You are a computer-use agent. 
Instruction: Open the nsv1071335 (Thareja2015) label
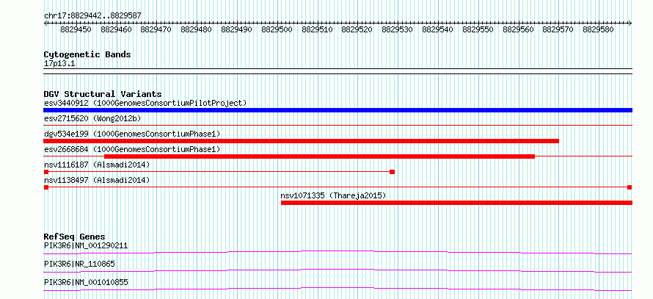tap(333, 195)
